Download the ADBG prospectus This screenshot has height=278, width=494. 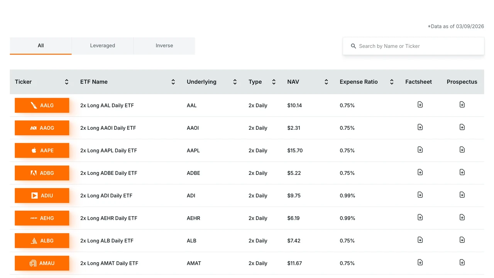click(x=462, y=172)
